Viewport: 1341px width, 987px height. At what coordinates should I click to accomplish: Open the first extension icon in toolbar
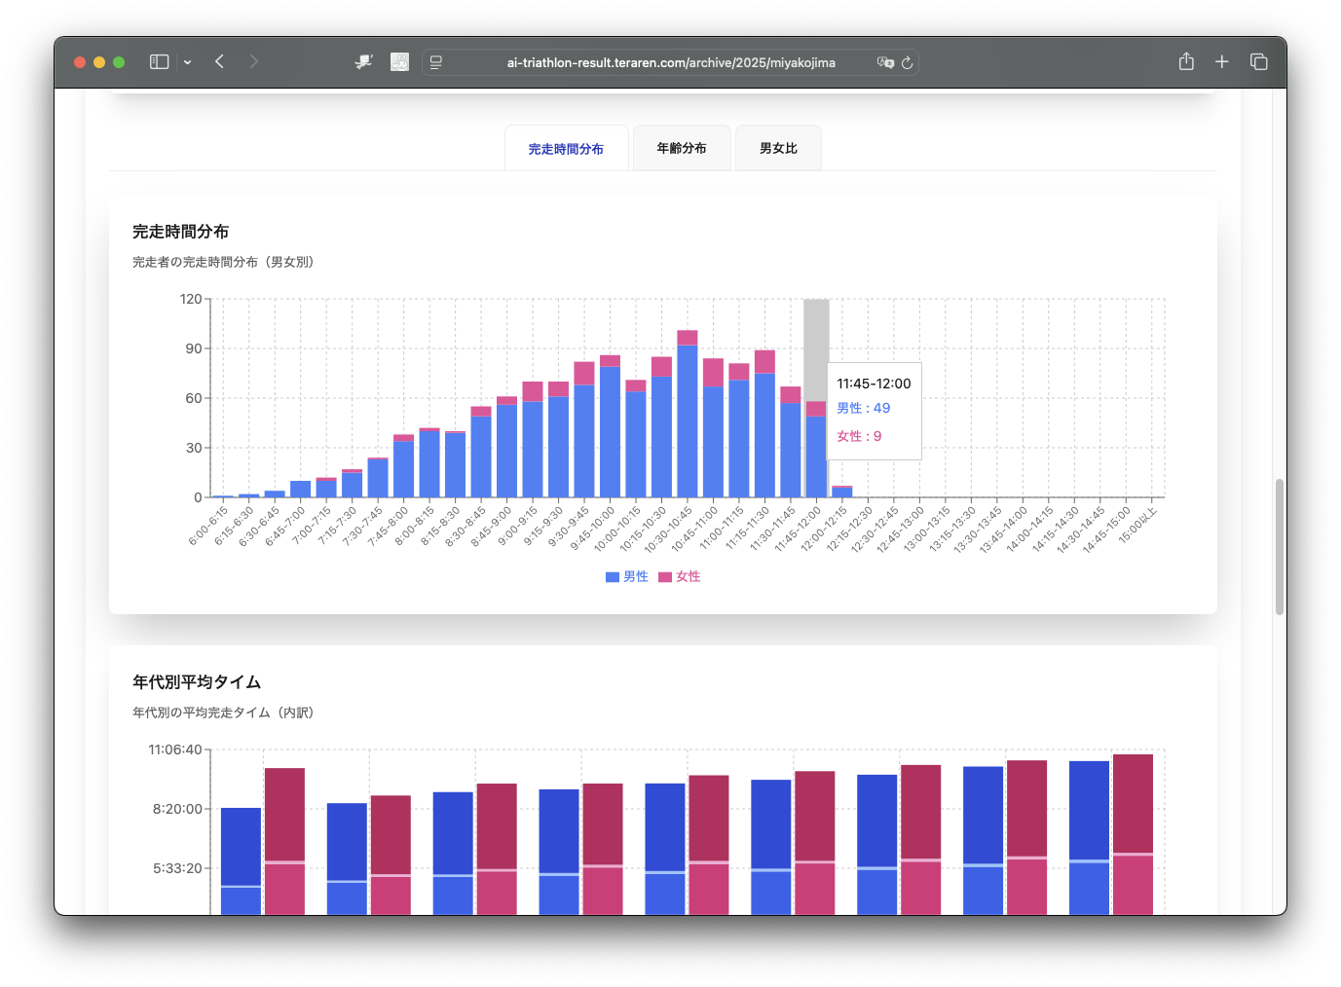tap(363, 62)
